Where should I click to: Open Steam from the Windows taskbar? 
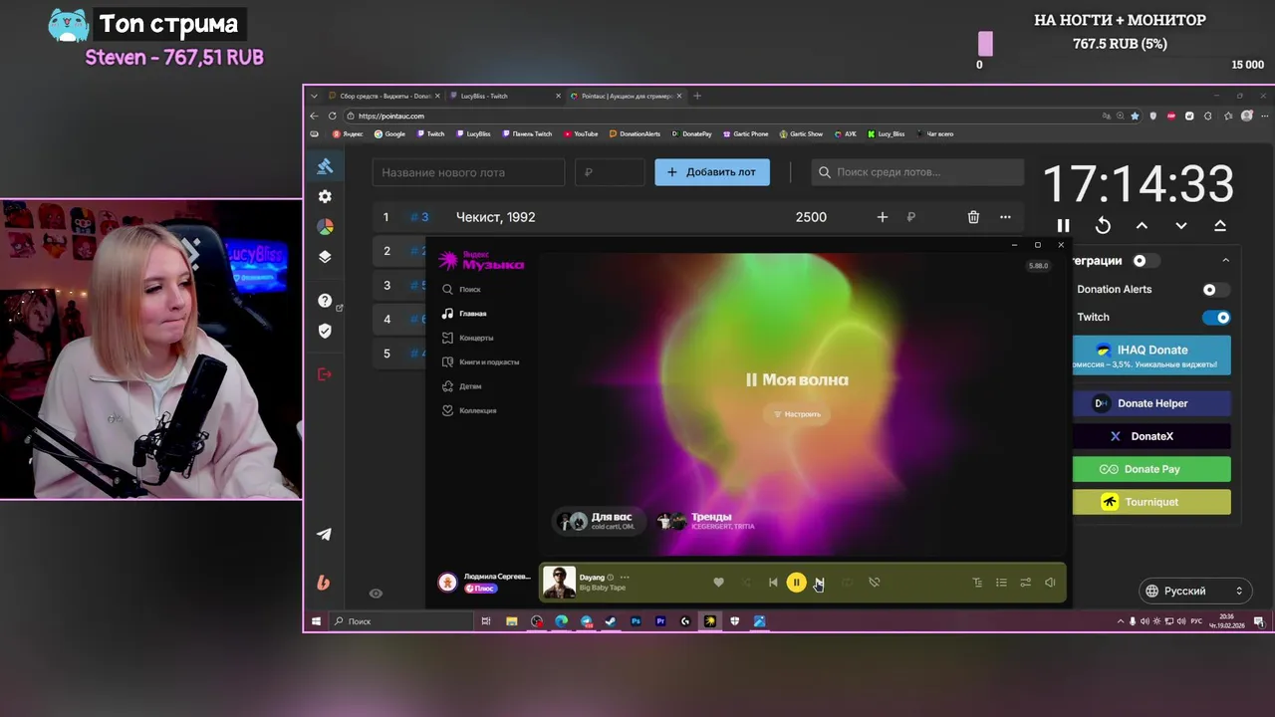click(x=611, y=621)
